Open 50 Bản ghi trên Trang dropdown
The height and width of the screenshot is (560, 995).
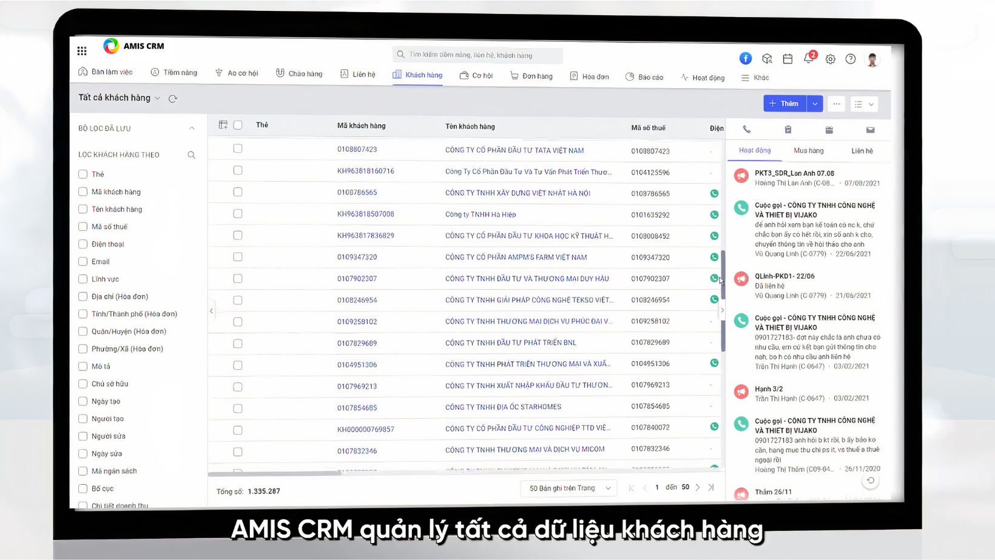pos(569,488)
